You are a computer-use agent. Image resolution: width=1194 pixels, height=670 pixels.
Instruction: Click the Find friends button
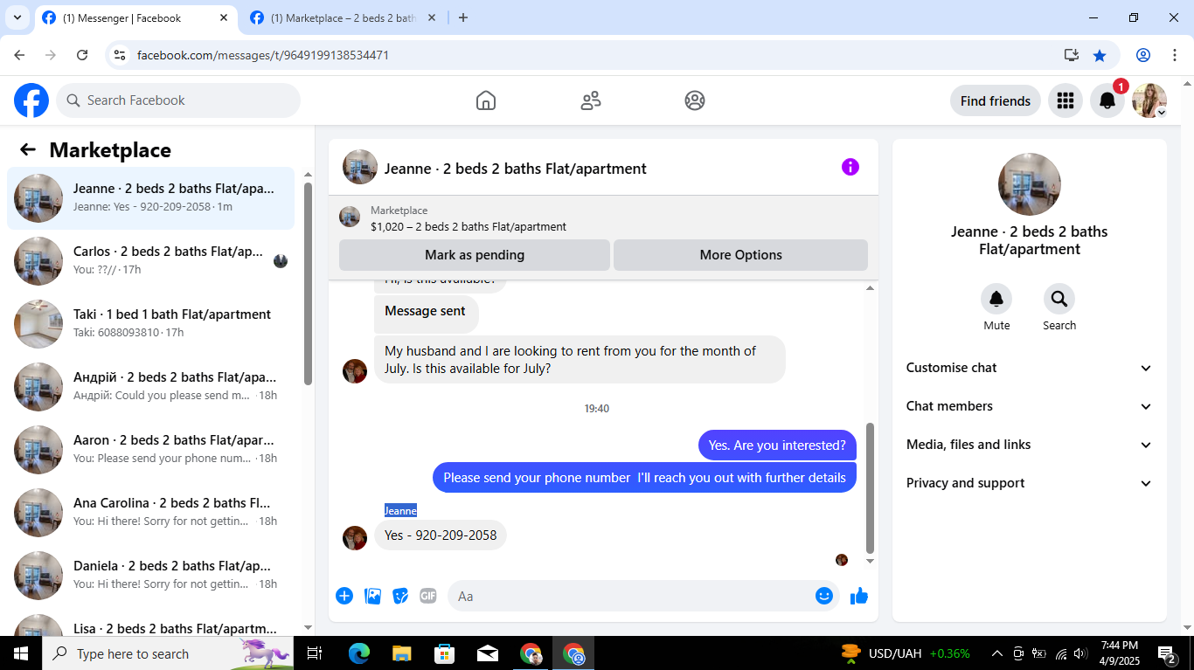point(996,100)
